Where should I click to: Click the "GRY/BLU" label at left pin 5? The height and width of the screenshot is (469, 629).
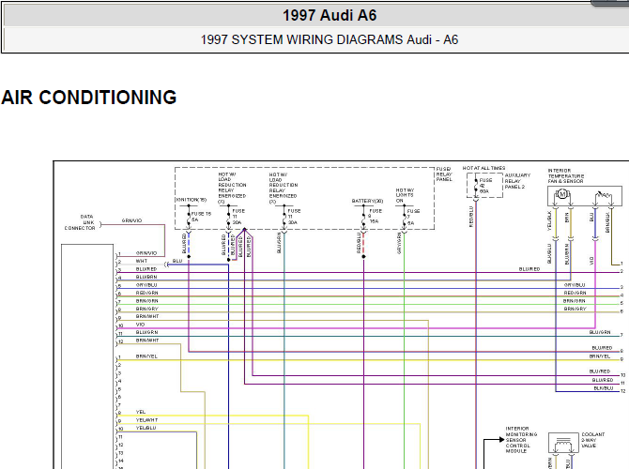point(146,285)
